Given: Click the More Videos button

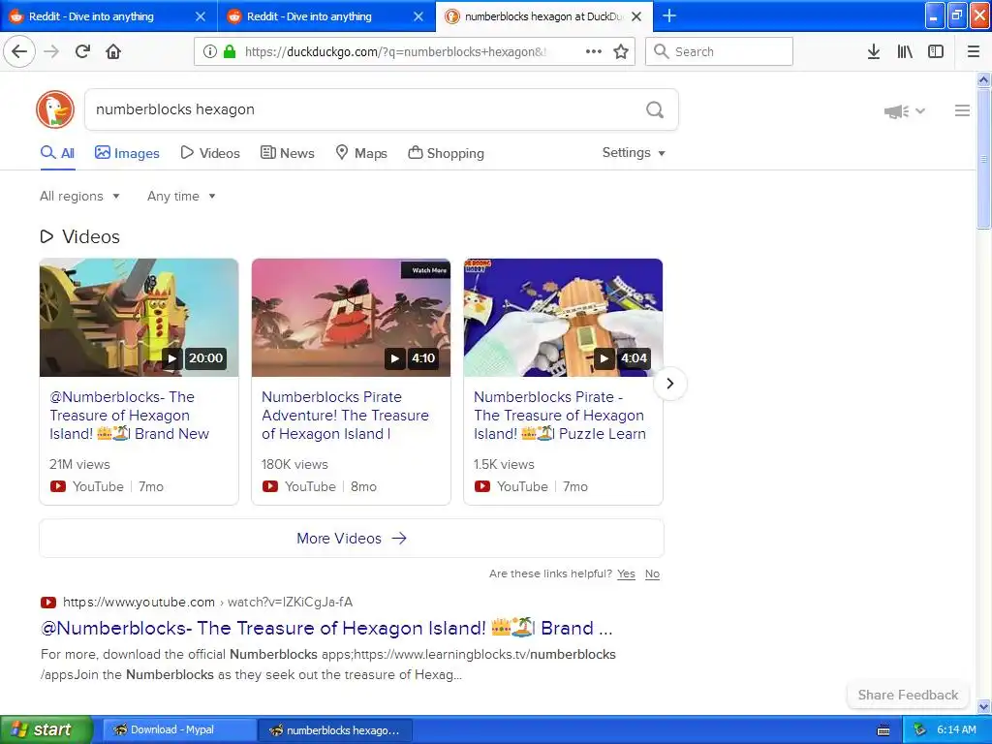Looking at the screenshot, I should click(352, 539).
